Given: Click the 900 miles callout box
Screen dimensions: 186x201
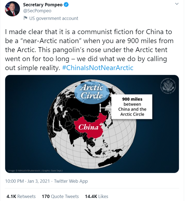Looking at the screenshot, I should pyautogui.click(x=132, y=107).
